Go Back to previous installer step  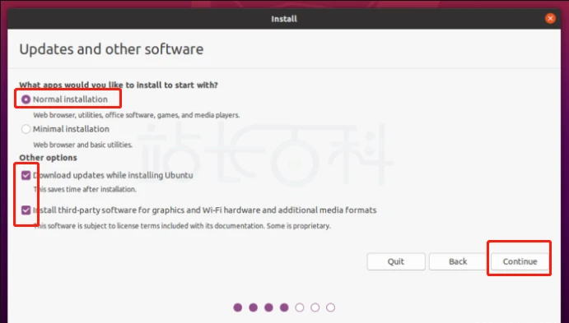click(458, 261)
